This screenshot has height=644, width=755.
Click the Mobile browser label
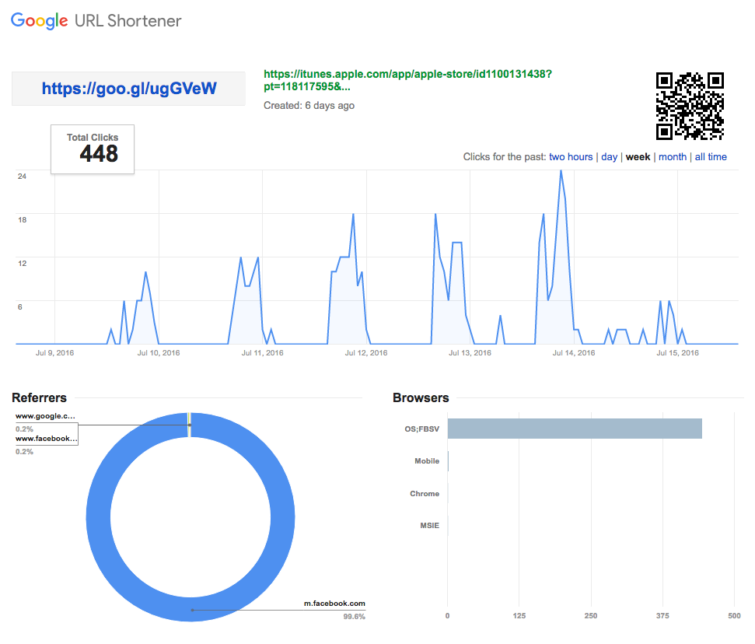tap(427, 461)
